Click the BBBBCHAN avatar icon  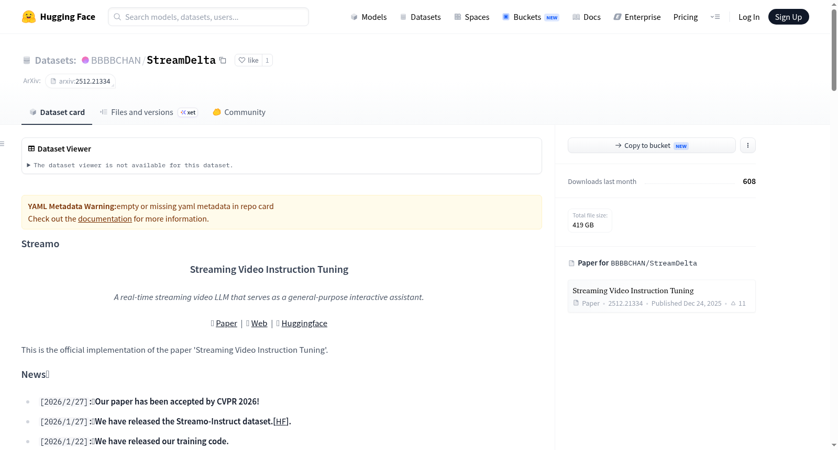(85, 60)
